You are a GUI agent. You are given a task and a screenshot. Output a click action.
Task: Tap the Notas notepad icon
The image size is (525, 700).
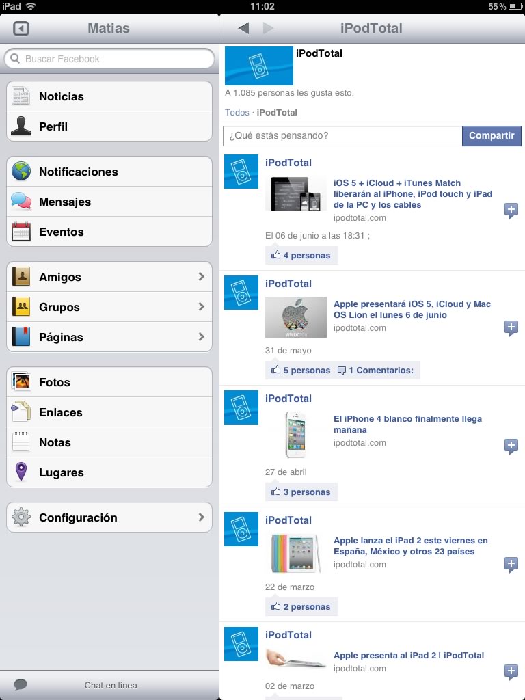click(x=21, y=442)
